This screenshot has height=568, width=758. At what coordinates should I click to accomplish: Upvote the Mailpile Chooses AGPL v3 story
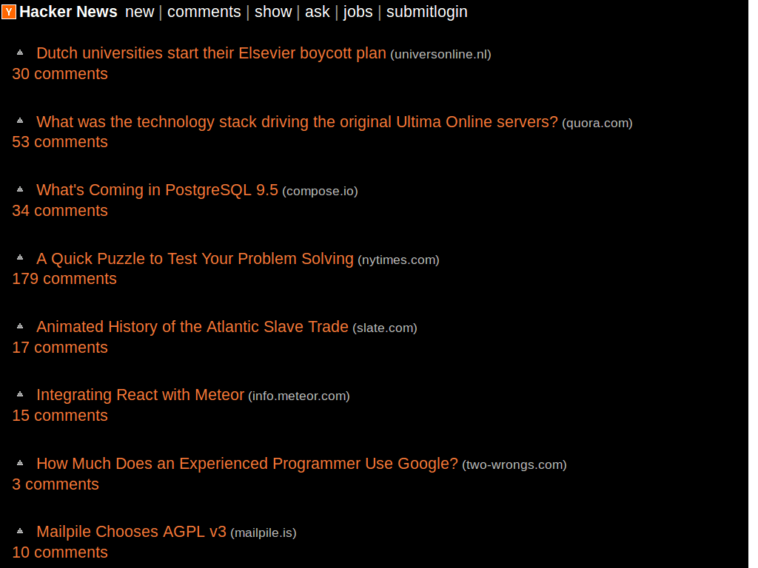pos(20,531)
